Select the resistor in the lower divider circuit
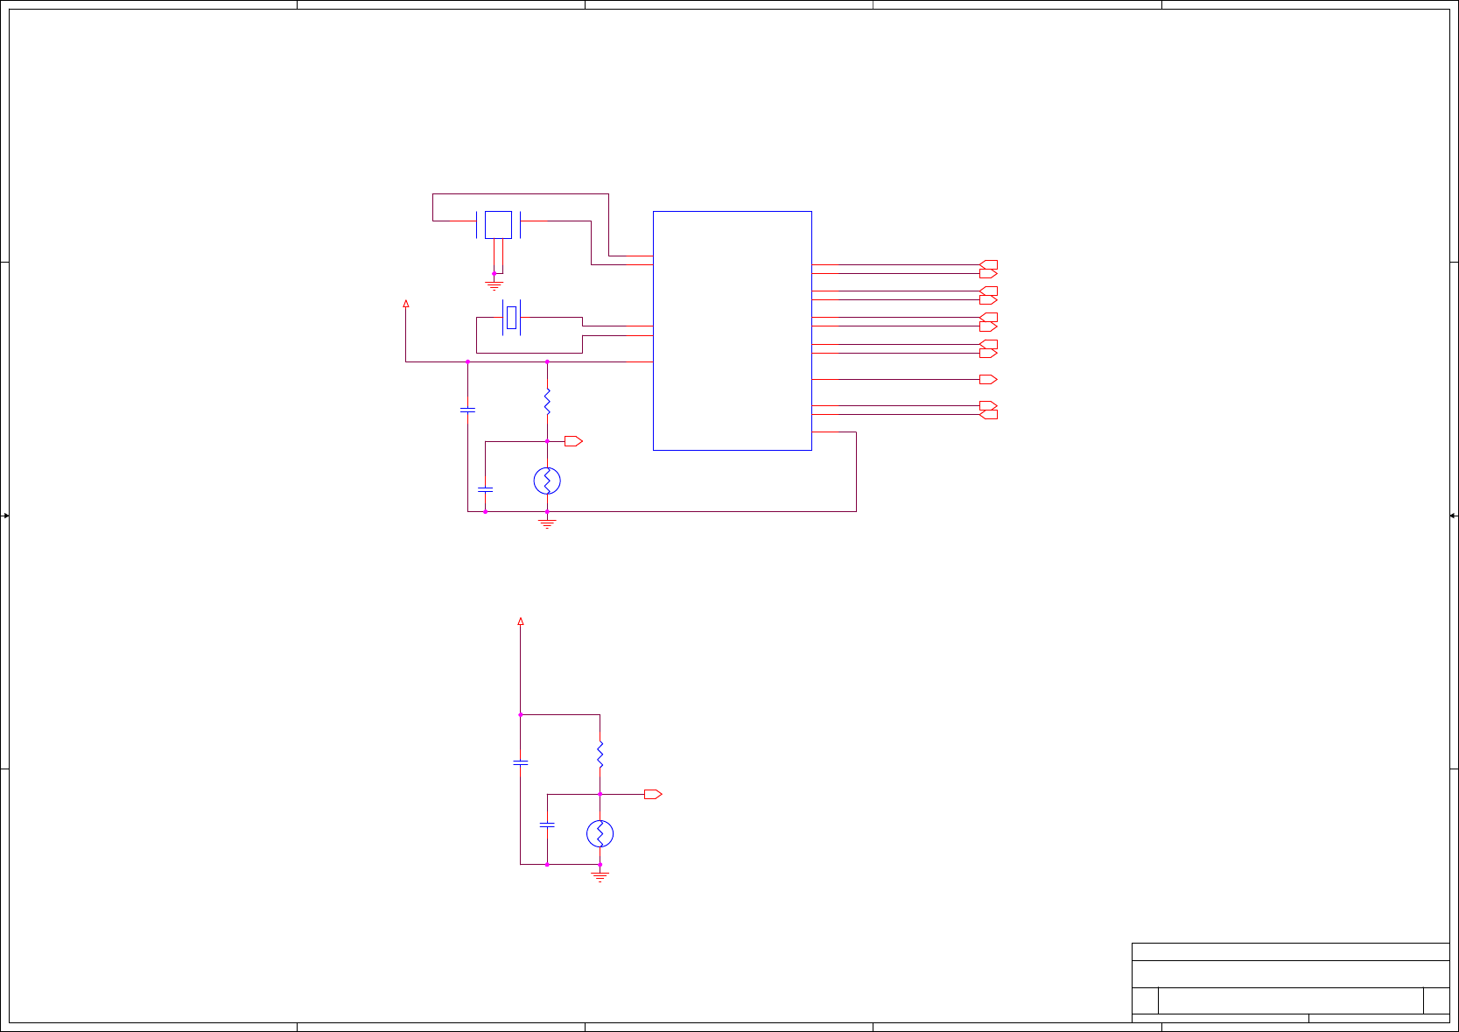Image resolution: width=1459 pixels, height=1032 pixels. click(600, 755)
